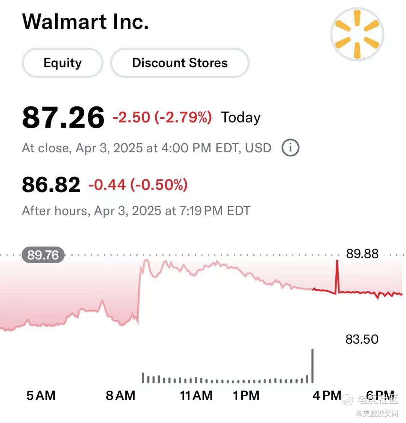
Task: Click the 1 PM time axis label
Action: pyautogui.click(x=246, y=396)
